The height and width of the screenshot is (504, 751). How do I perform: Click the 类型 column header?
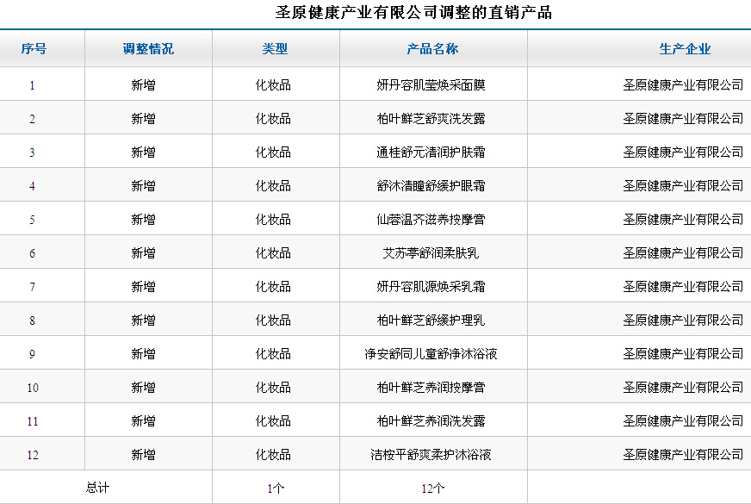tap(275, 49)
